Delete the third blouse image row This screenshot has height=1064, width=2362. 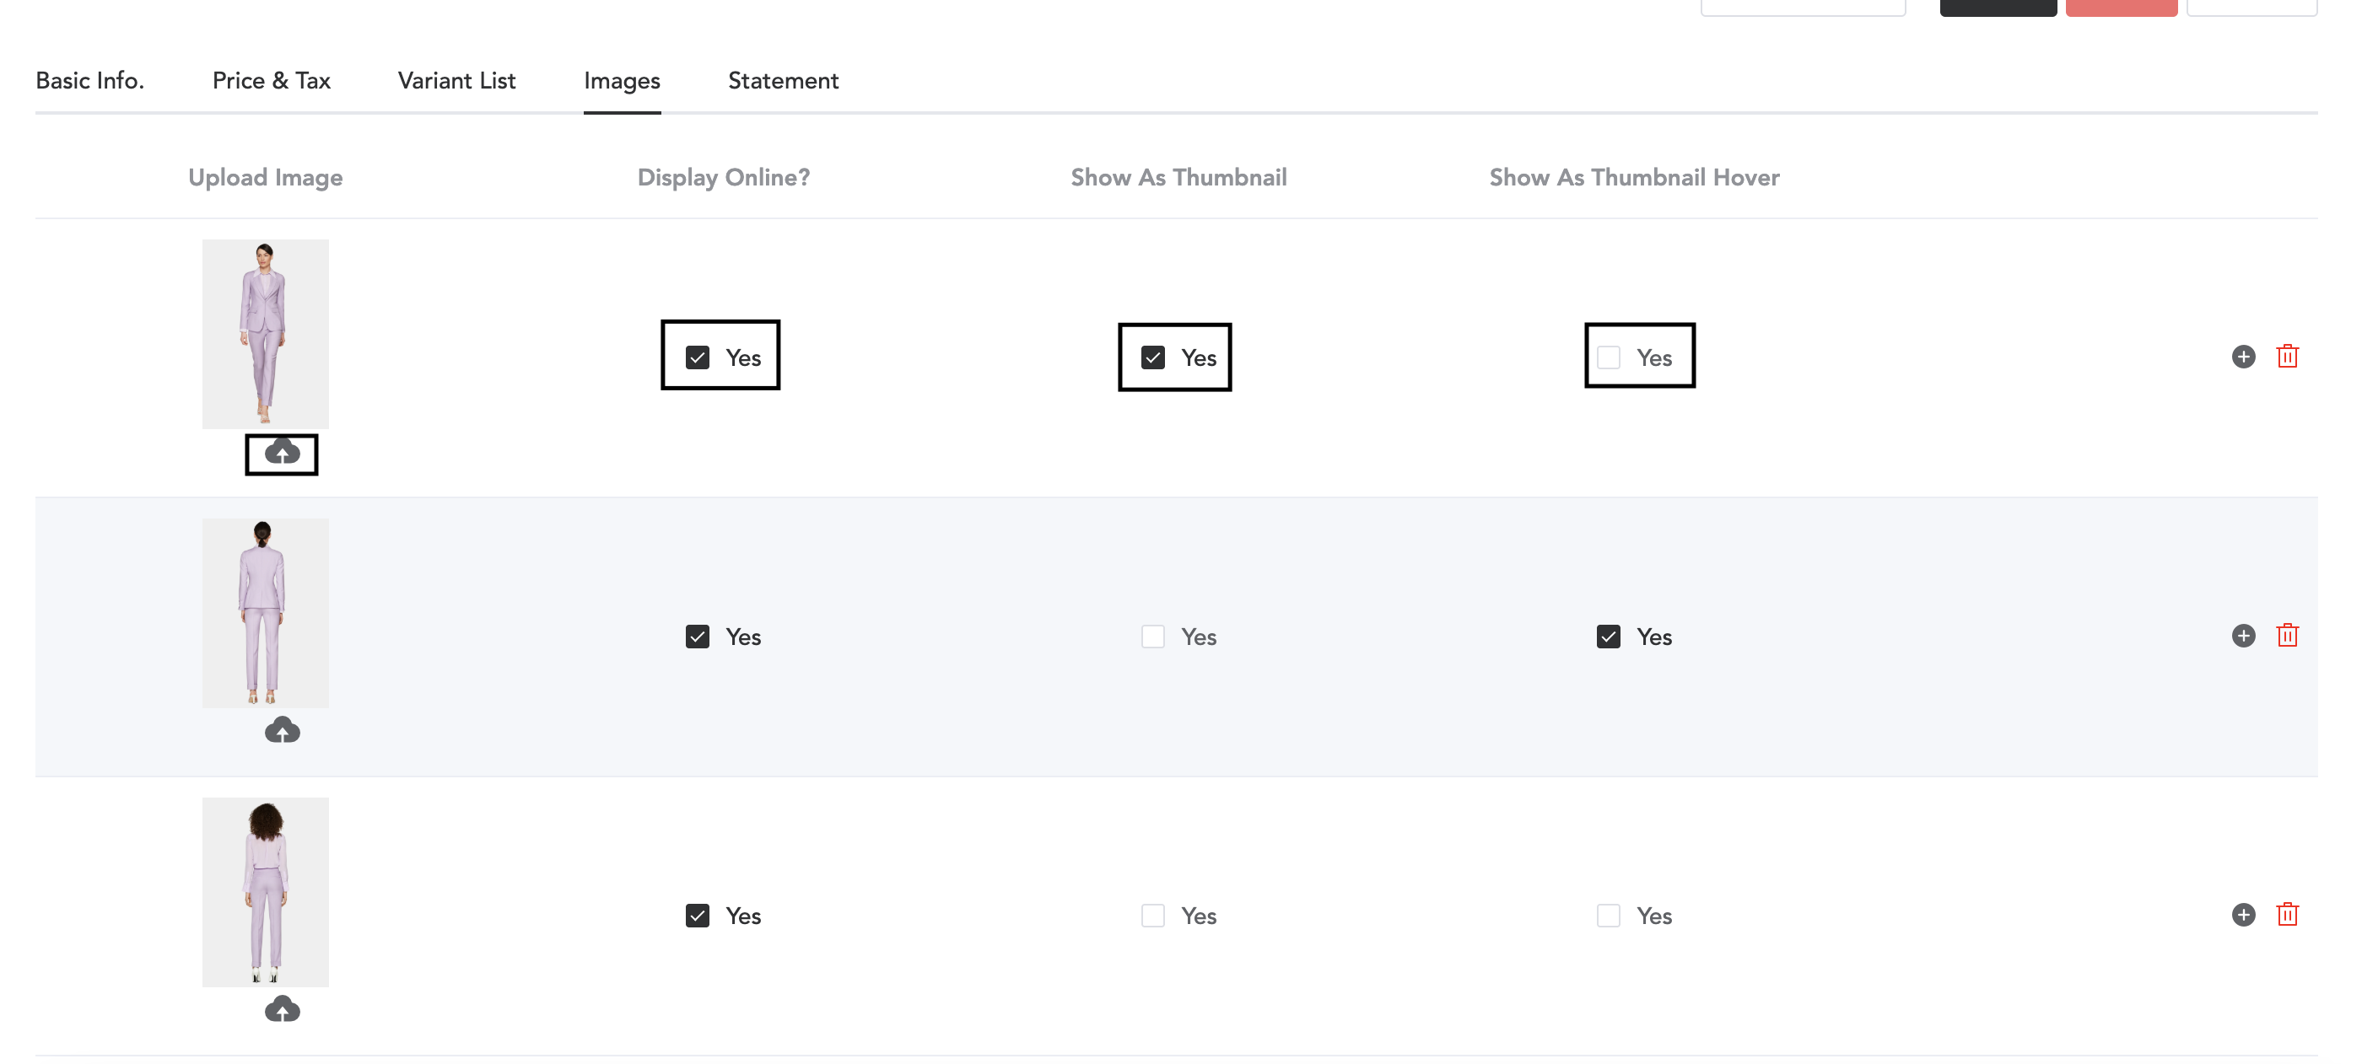point(2287,913)
